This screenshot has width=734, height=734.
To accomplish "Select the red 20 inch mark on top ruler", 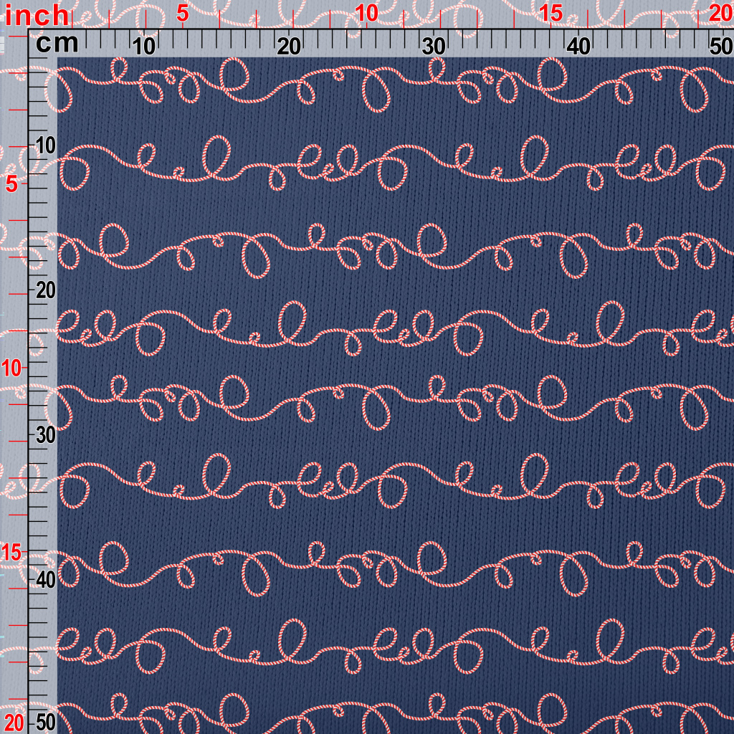I will coord(720,14).
